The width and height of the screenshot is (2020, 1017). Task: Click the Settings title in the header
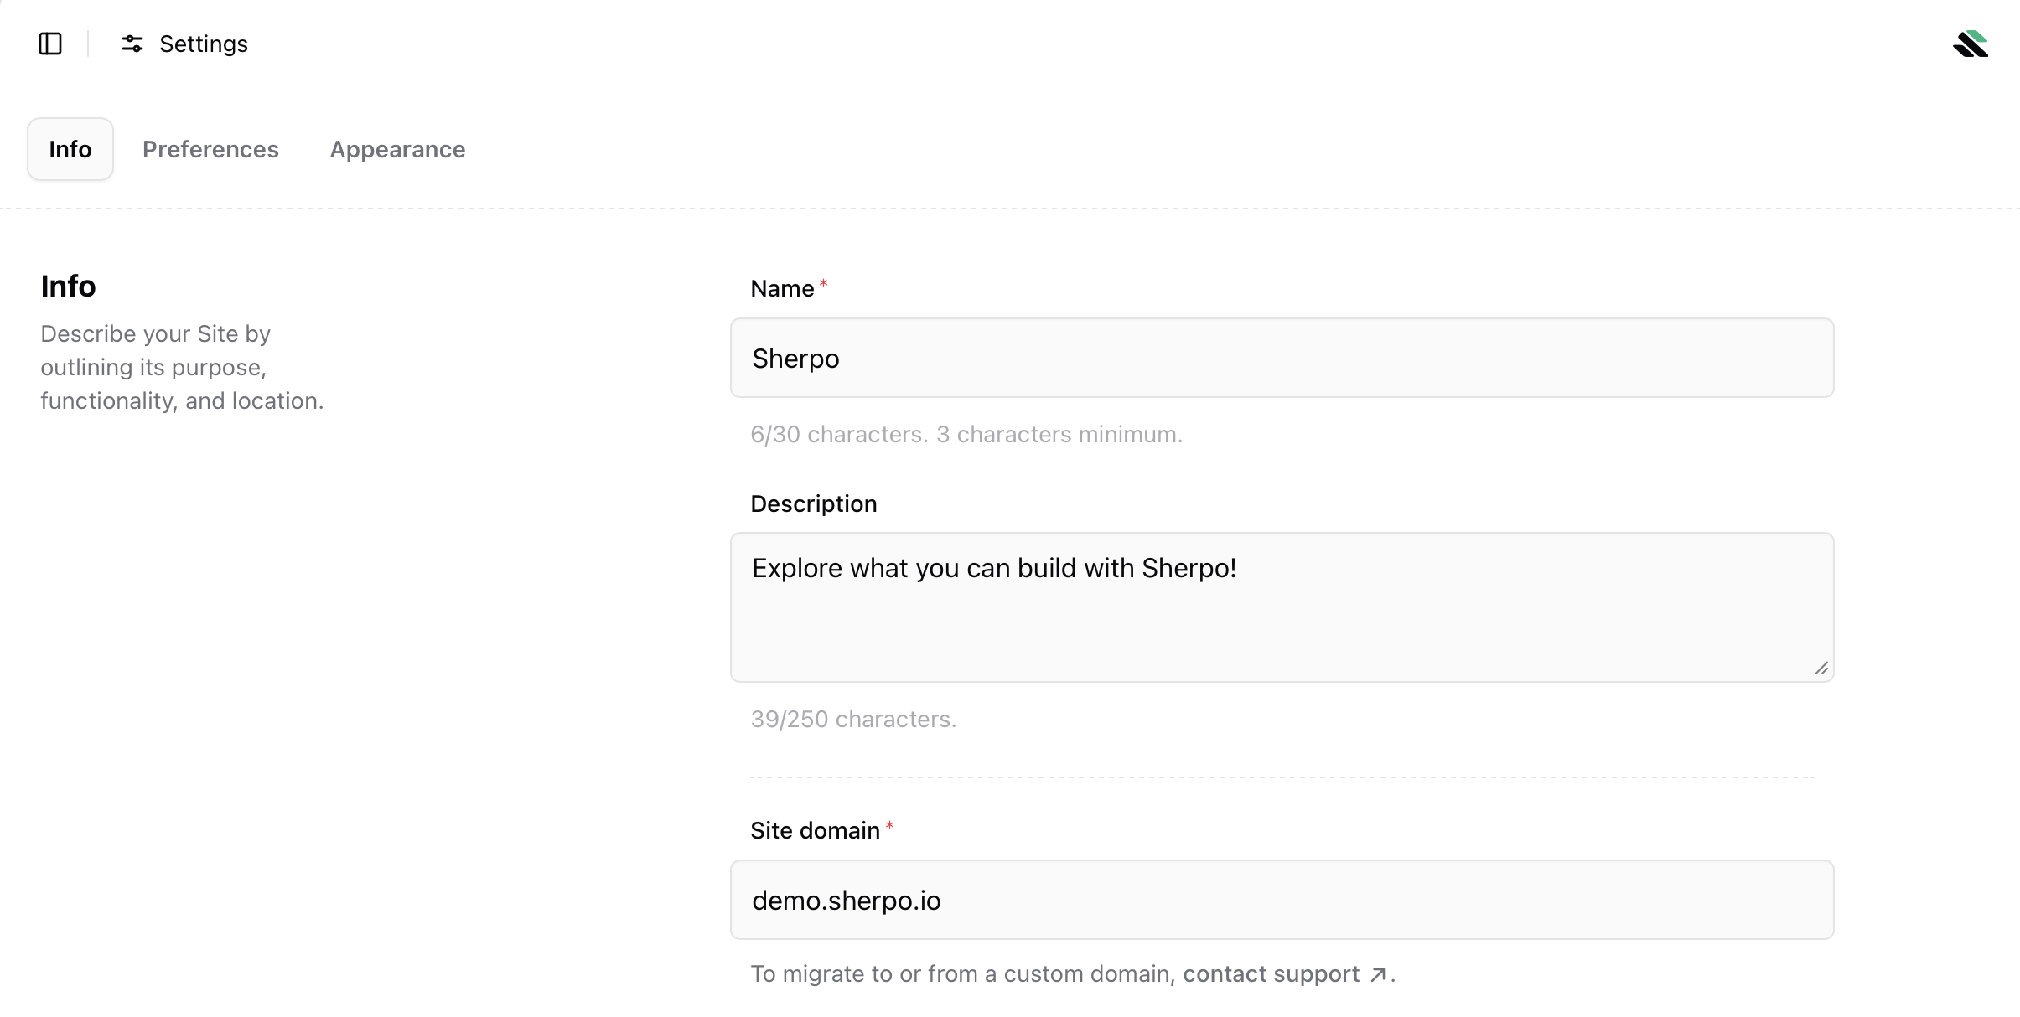pos(204,44)
